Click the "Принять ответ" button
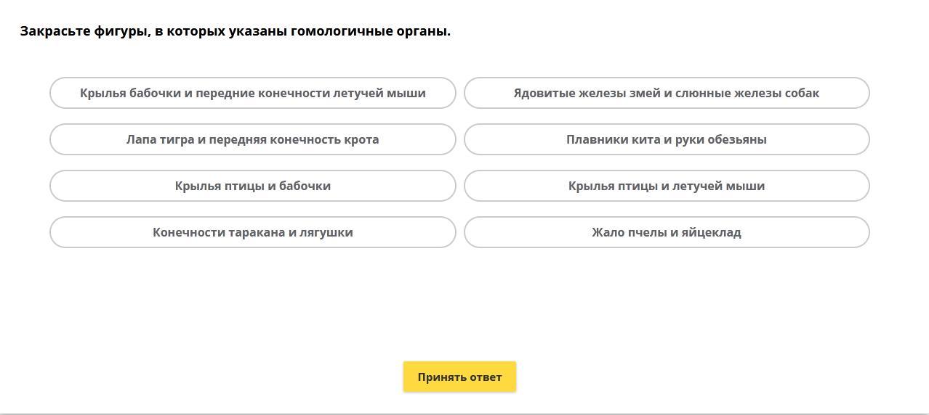The height and width of the screenshot is (415, 929). (459, 377)
